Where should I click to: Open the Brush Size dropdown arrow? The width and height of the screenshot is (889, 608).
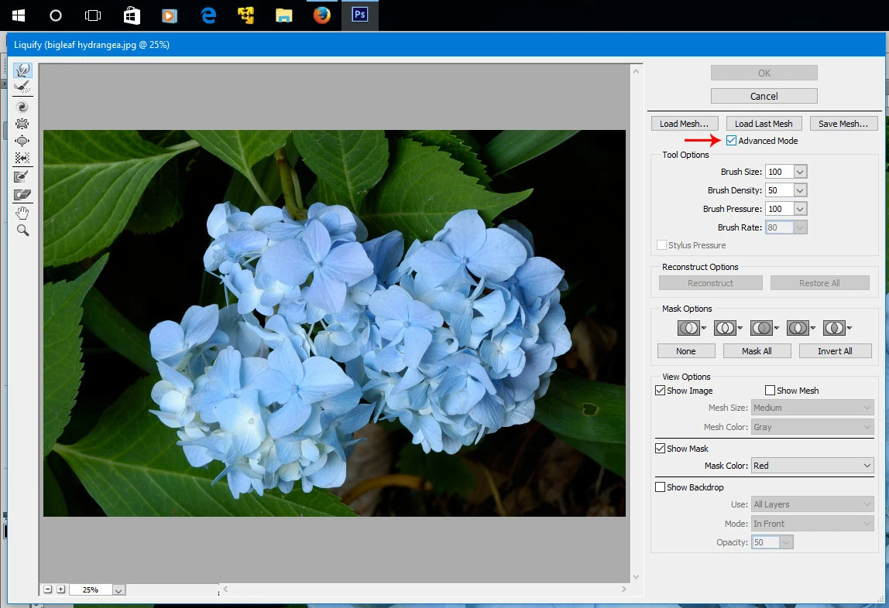pyautogui.click(x=800, y=172)
